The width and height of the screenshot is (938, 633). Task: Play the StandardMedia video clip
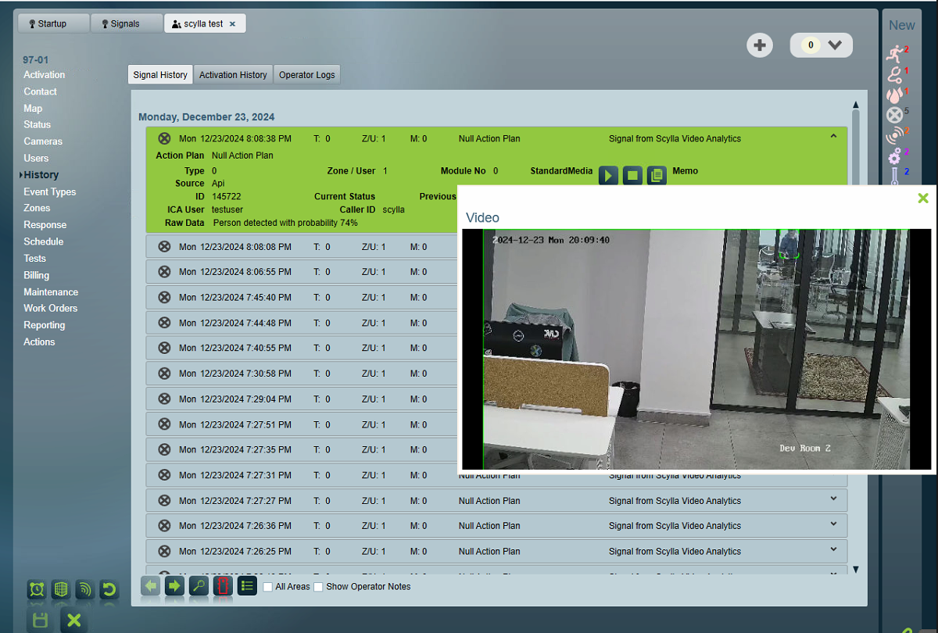click(x=609, y=175)
